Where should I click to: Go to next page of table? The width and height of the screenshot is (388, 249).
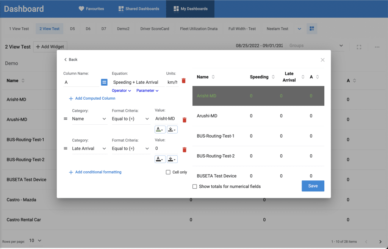point(380,242)
